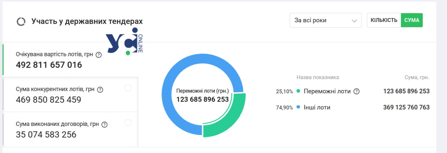Switch to the КІЛЬКІСТЬ view

pyautogui.click(x=384, y=20)
